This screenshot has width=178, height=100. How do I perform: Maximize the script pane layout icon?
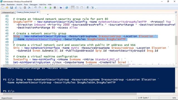[82, 7]
